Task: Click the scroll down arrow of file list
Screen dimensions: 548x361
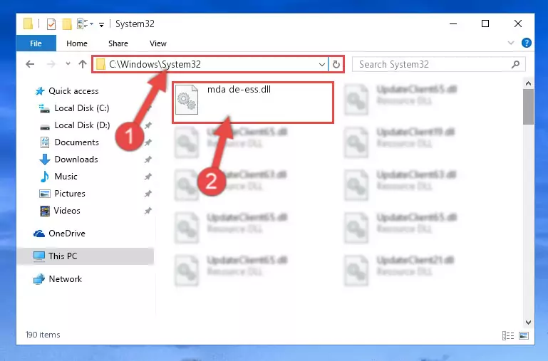Action: [528, 323]
